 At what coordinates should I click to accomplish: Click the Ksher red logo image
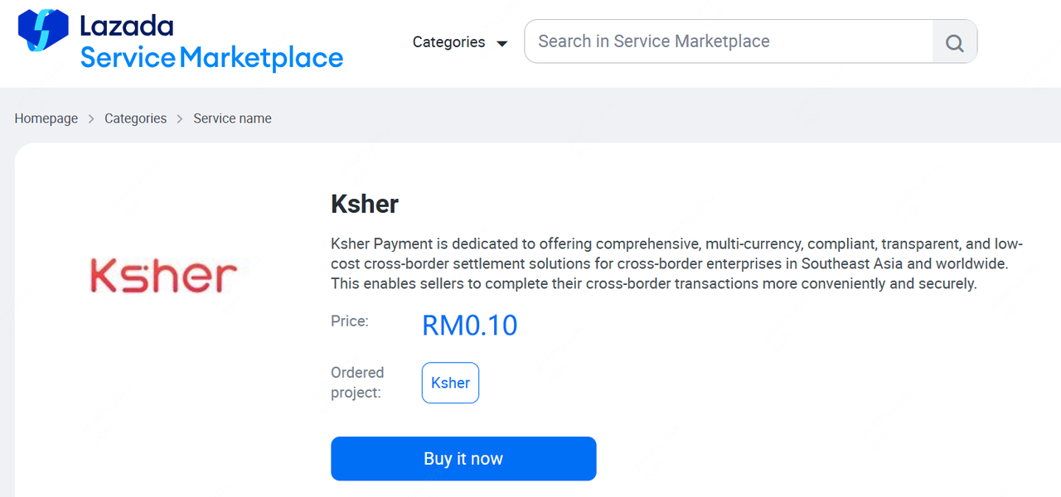tap(163, 275)
